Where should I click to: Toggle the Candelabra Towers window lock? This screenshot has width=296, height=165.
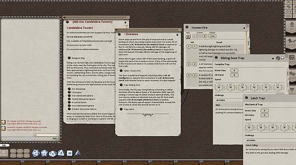[125, 22]
